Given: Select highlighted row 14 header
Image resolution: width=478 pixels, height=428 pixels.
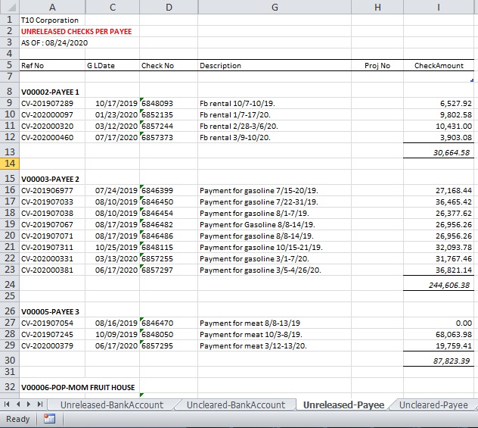Looking at the screenshot, I should click(x=10, y=164).
